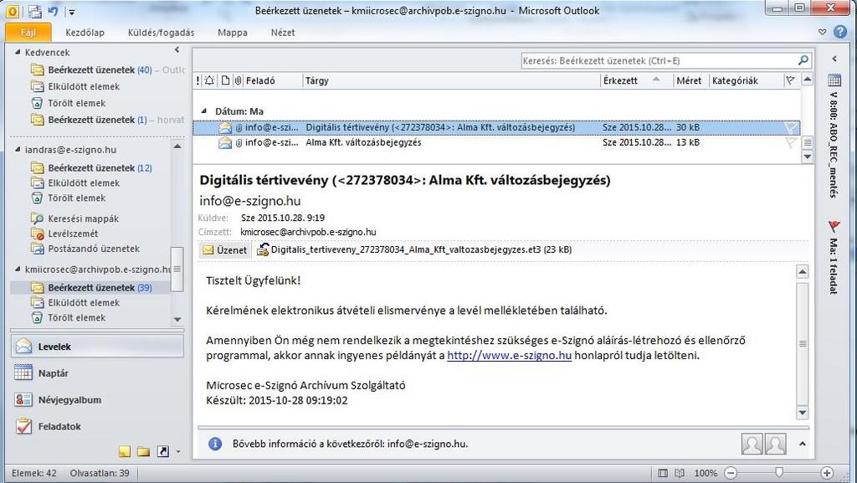Click the magnifier search icon
Image resolution: width=857 pixels, height=483 pixels.
point(803,60)
